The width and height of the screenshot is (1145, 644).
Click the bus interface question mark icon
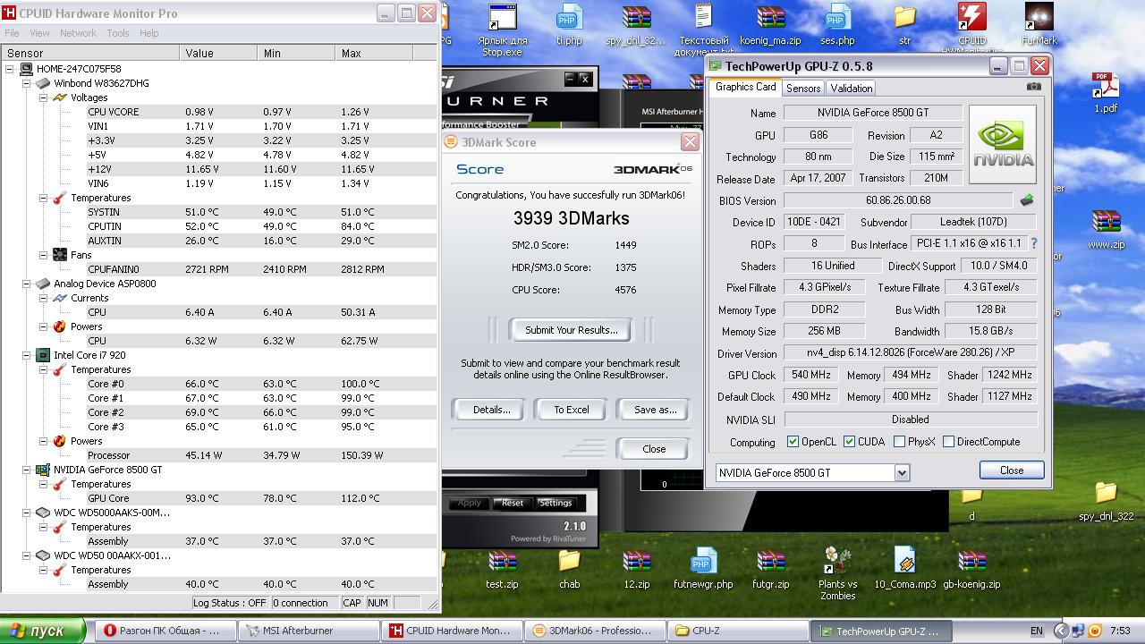pyautogui.click(x=1034, y=243)
